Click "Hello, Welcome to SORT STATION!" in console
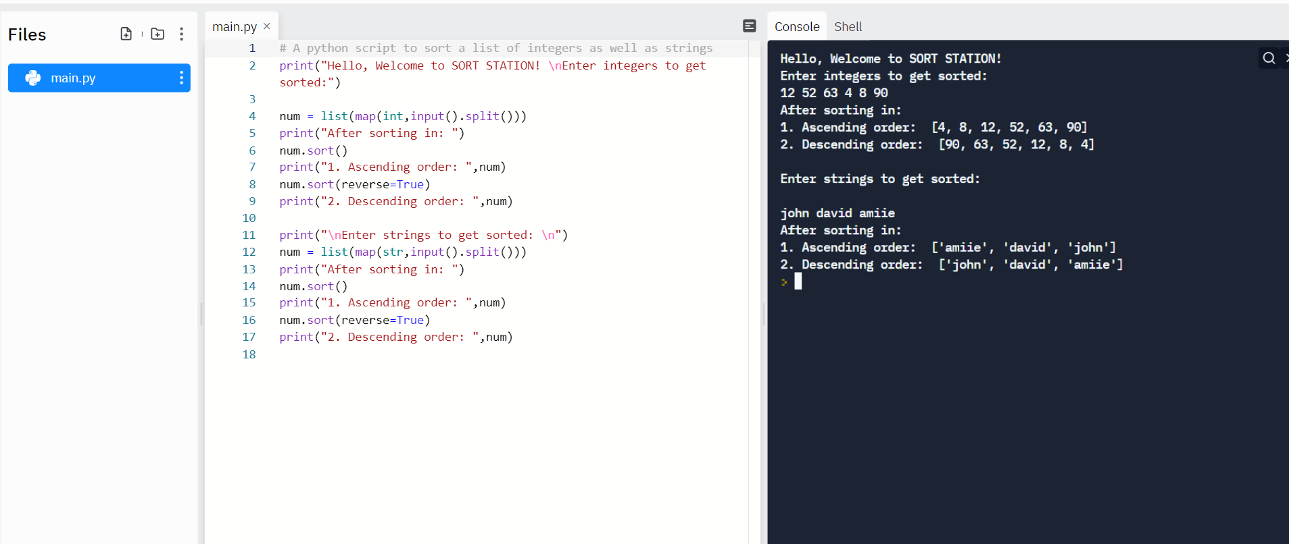The width and height of the screenshot is (1289, 544). coord(891,59)
